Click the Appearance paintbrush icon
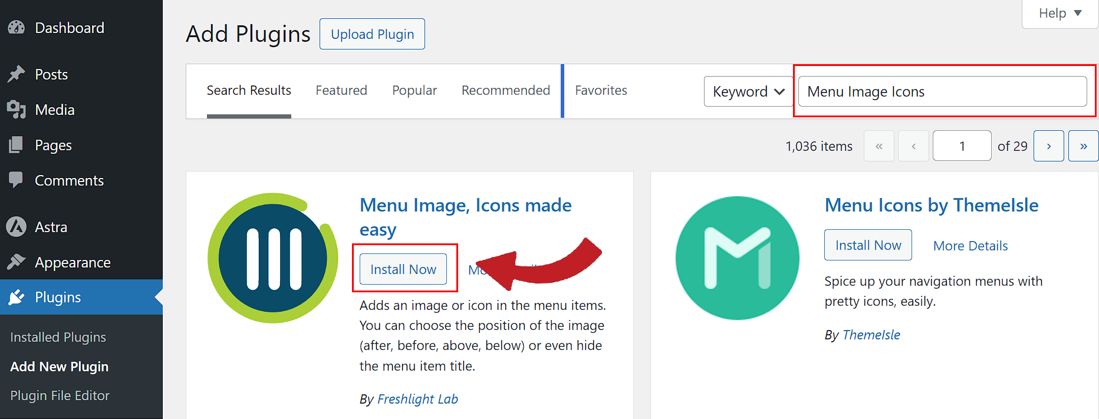Screen dimensions: 1099x419 pos(17,262)
